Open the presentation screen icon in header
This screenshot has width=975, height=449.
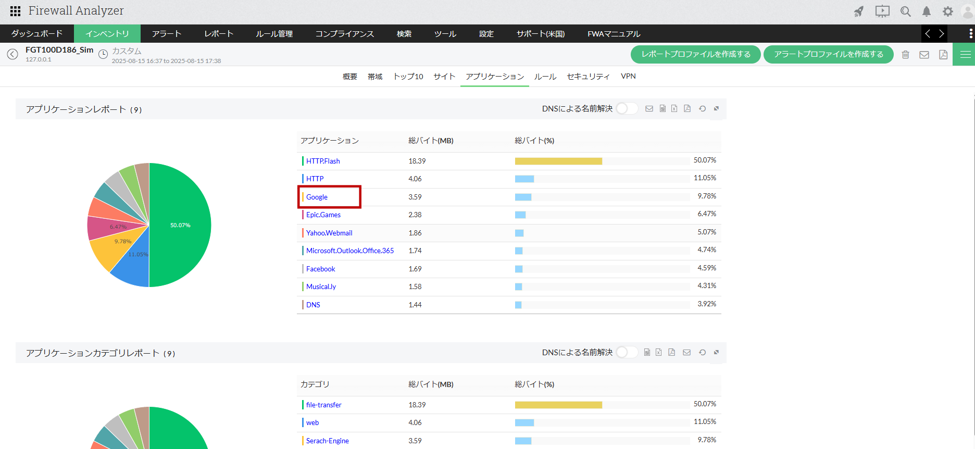pyautogui.click(x=882, y=11)
